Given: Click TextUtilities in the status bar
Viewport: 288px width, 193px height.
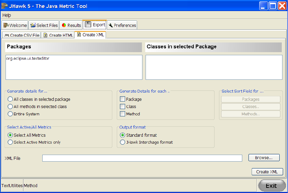Looking at the screenshot, I should (x=12, y=185).
